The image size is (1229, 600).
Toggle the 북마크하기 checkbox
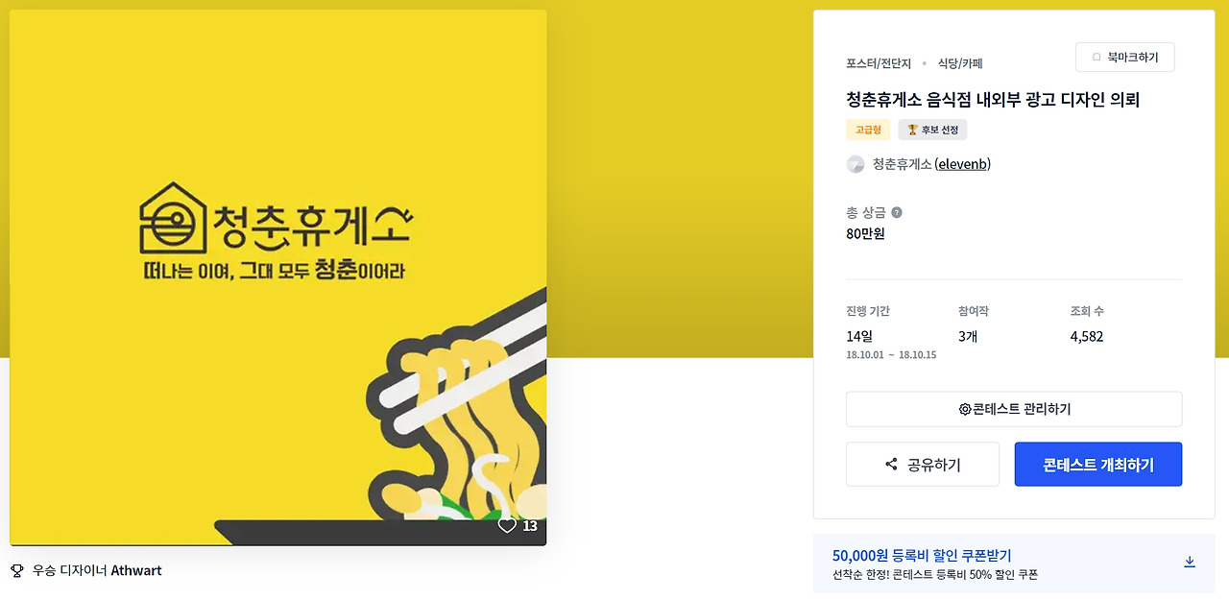pyautogui.click(x=1096, y=58)
